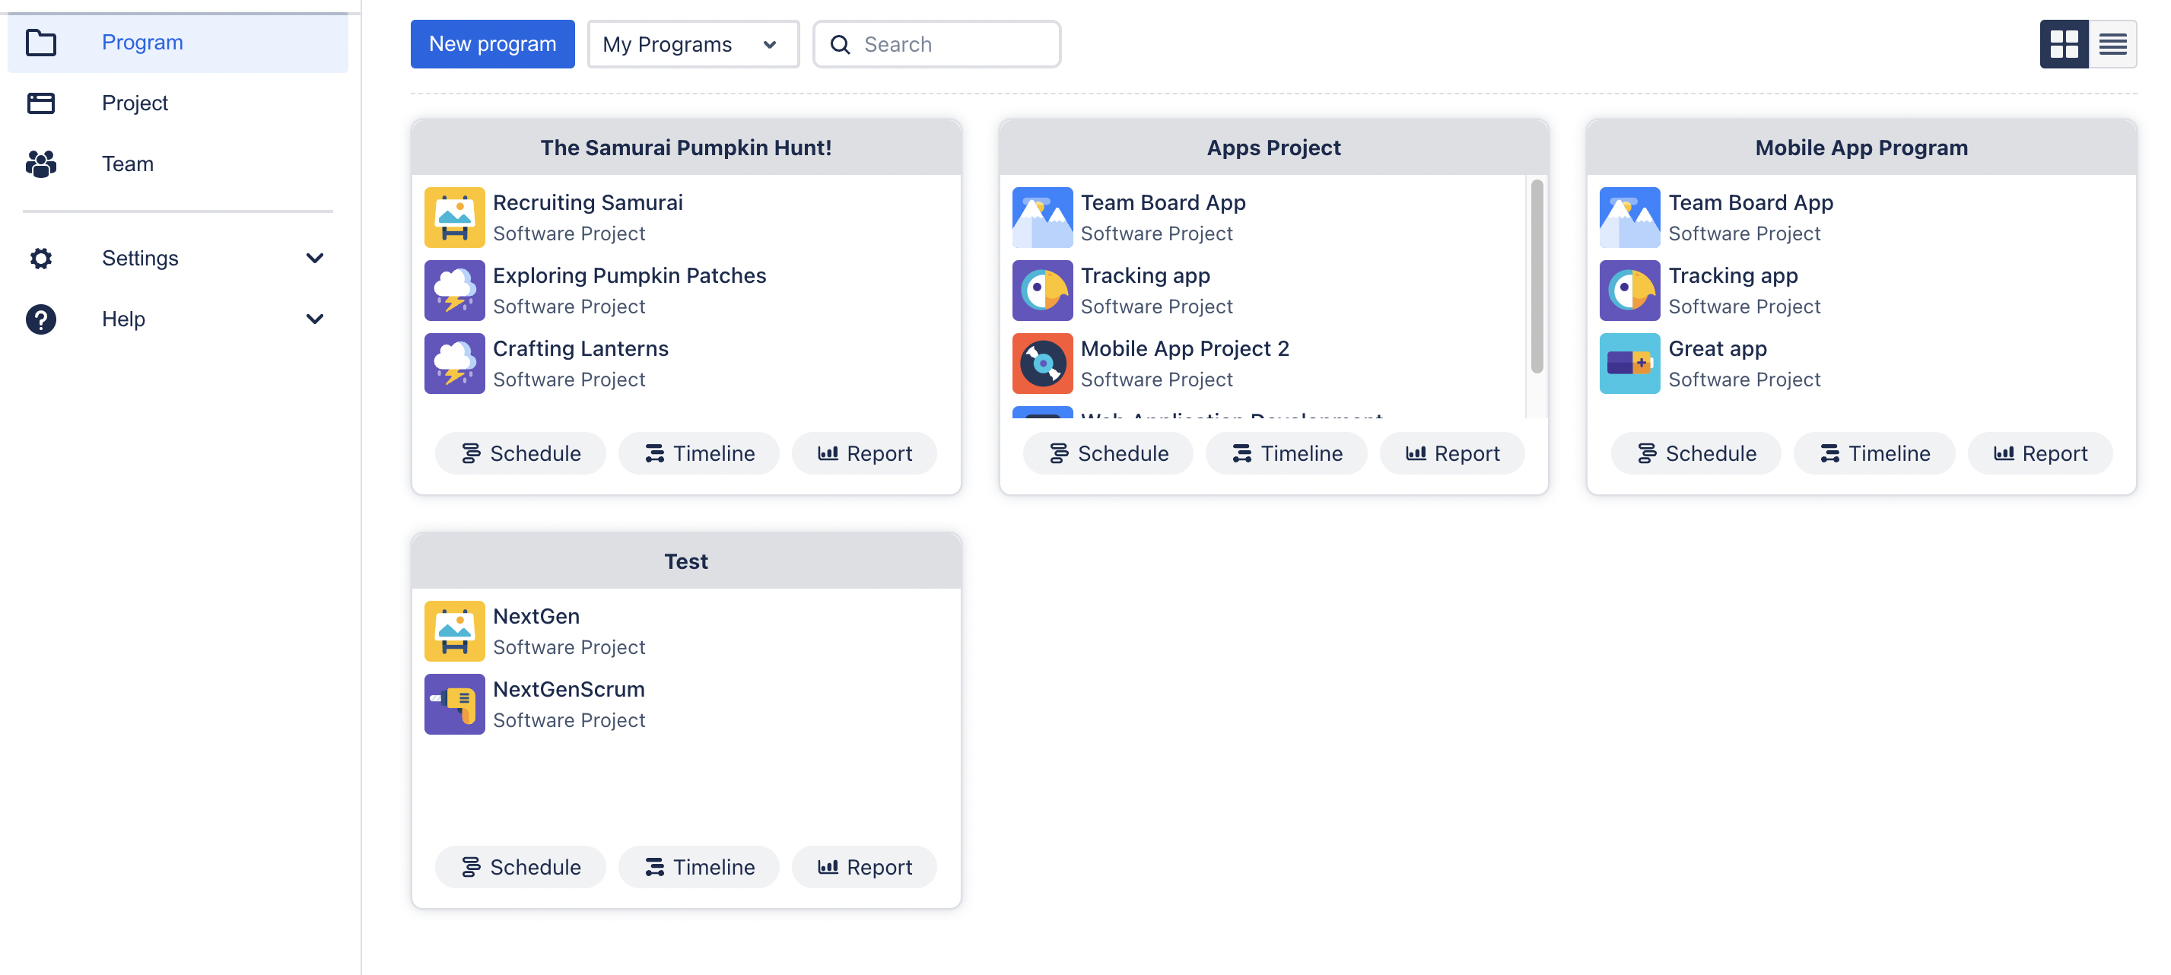Open the Project sidebar item
This screenshot has width=2171, height=975.
[135, 103]
